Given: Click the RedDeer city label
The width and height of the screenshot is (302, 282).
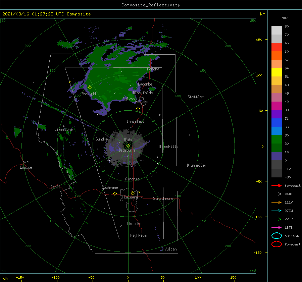Looking at the screenshot, I should (x=142, y=102).
